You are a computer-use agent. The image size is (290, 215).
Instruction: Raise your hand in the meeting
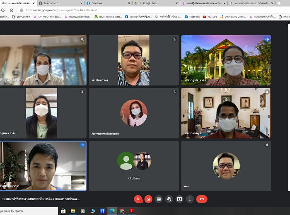click(169, 199)
